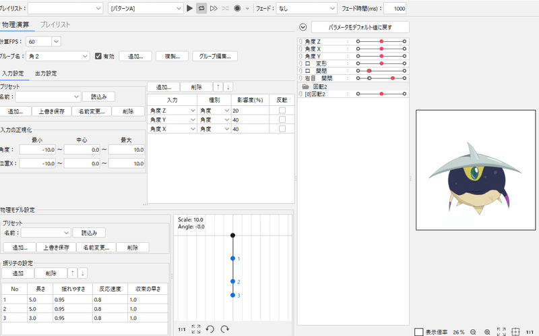Start playback with the play button
The height and width of the screenshot is (336, 539).
pyautogui.click(x=190, y=8)
